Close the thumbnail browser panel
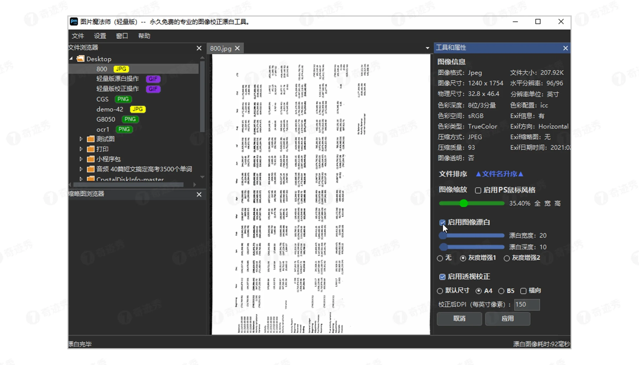This screenshot has height=365, width=639. click(199, 194)
